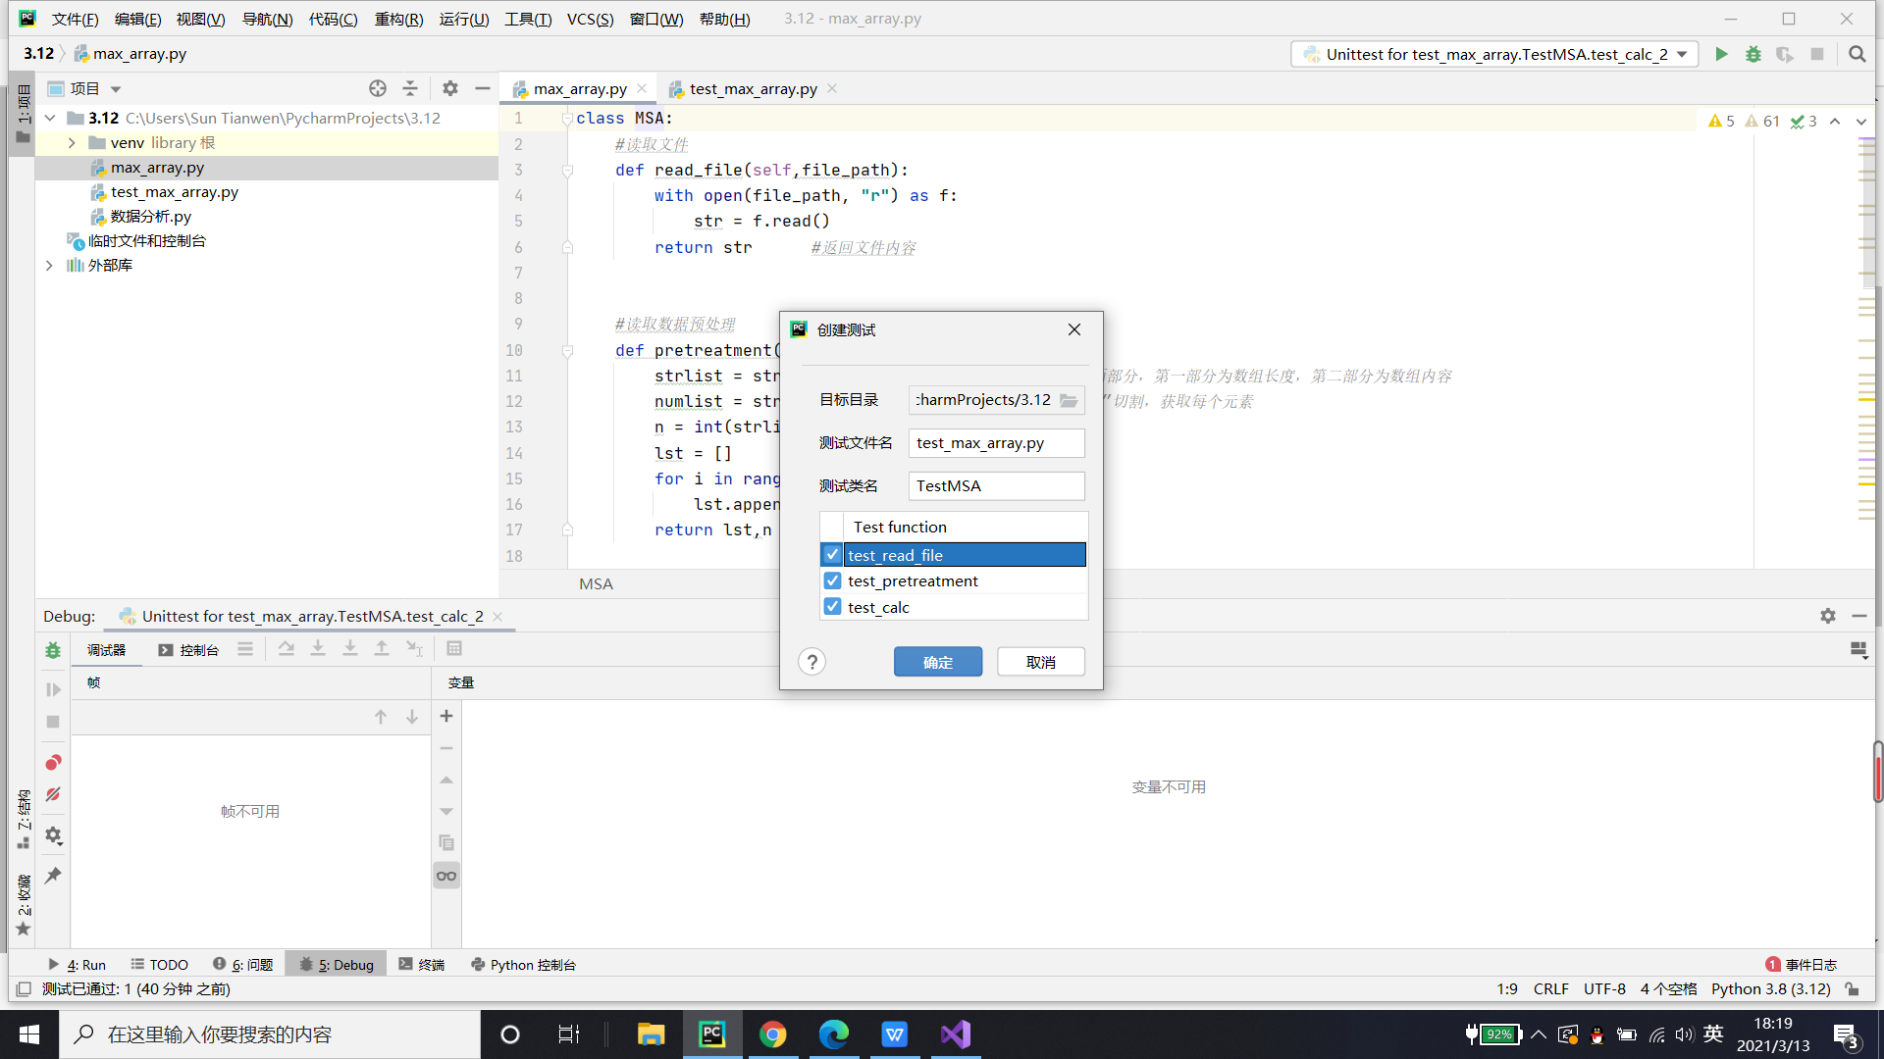Open project panel settings gear

(x=449, y=88)
